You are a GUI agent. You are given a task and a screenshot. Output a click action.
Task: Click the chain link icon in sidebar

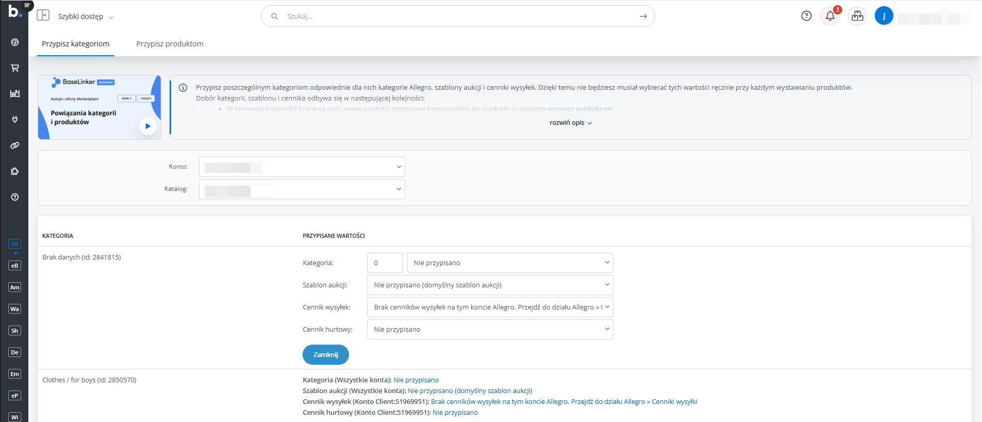(15, 145)
